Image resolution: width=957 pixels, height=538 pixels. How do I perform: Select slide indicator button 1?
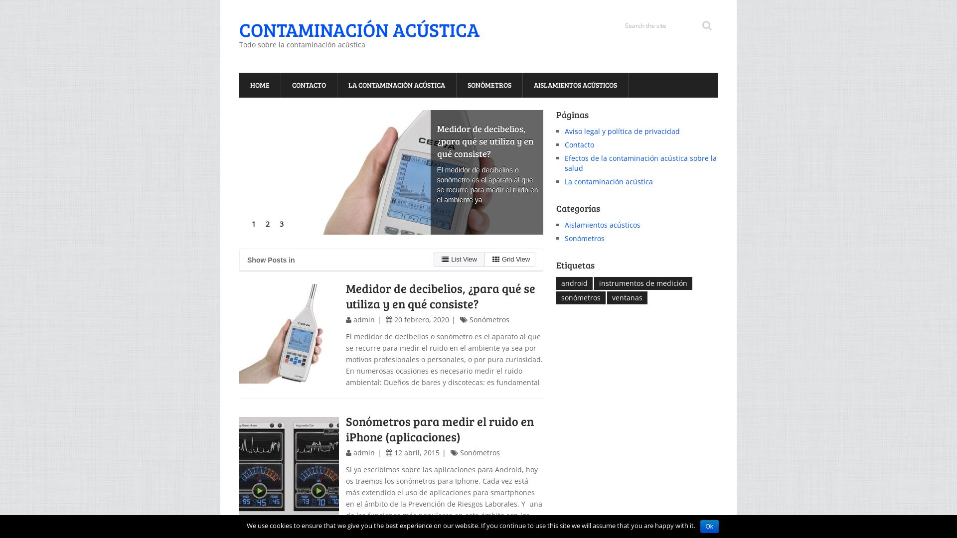(253, 223)
